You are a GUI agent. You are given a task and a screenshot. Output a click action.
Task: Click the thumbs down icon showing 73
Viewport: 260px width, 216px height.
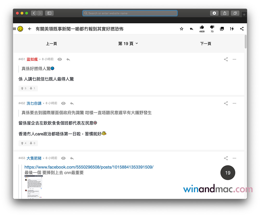pos(212,27)
